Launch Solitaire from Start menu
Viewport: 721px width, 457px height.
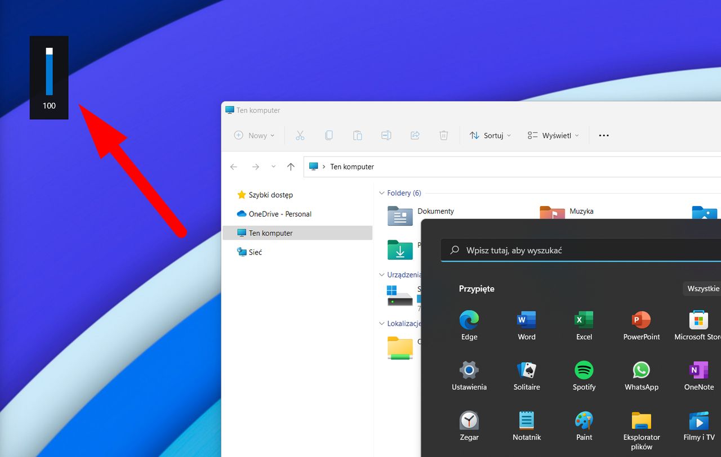pyautogui.click(x=527, y=376)
